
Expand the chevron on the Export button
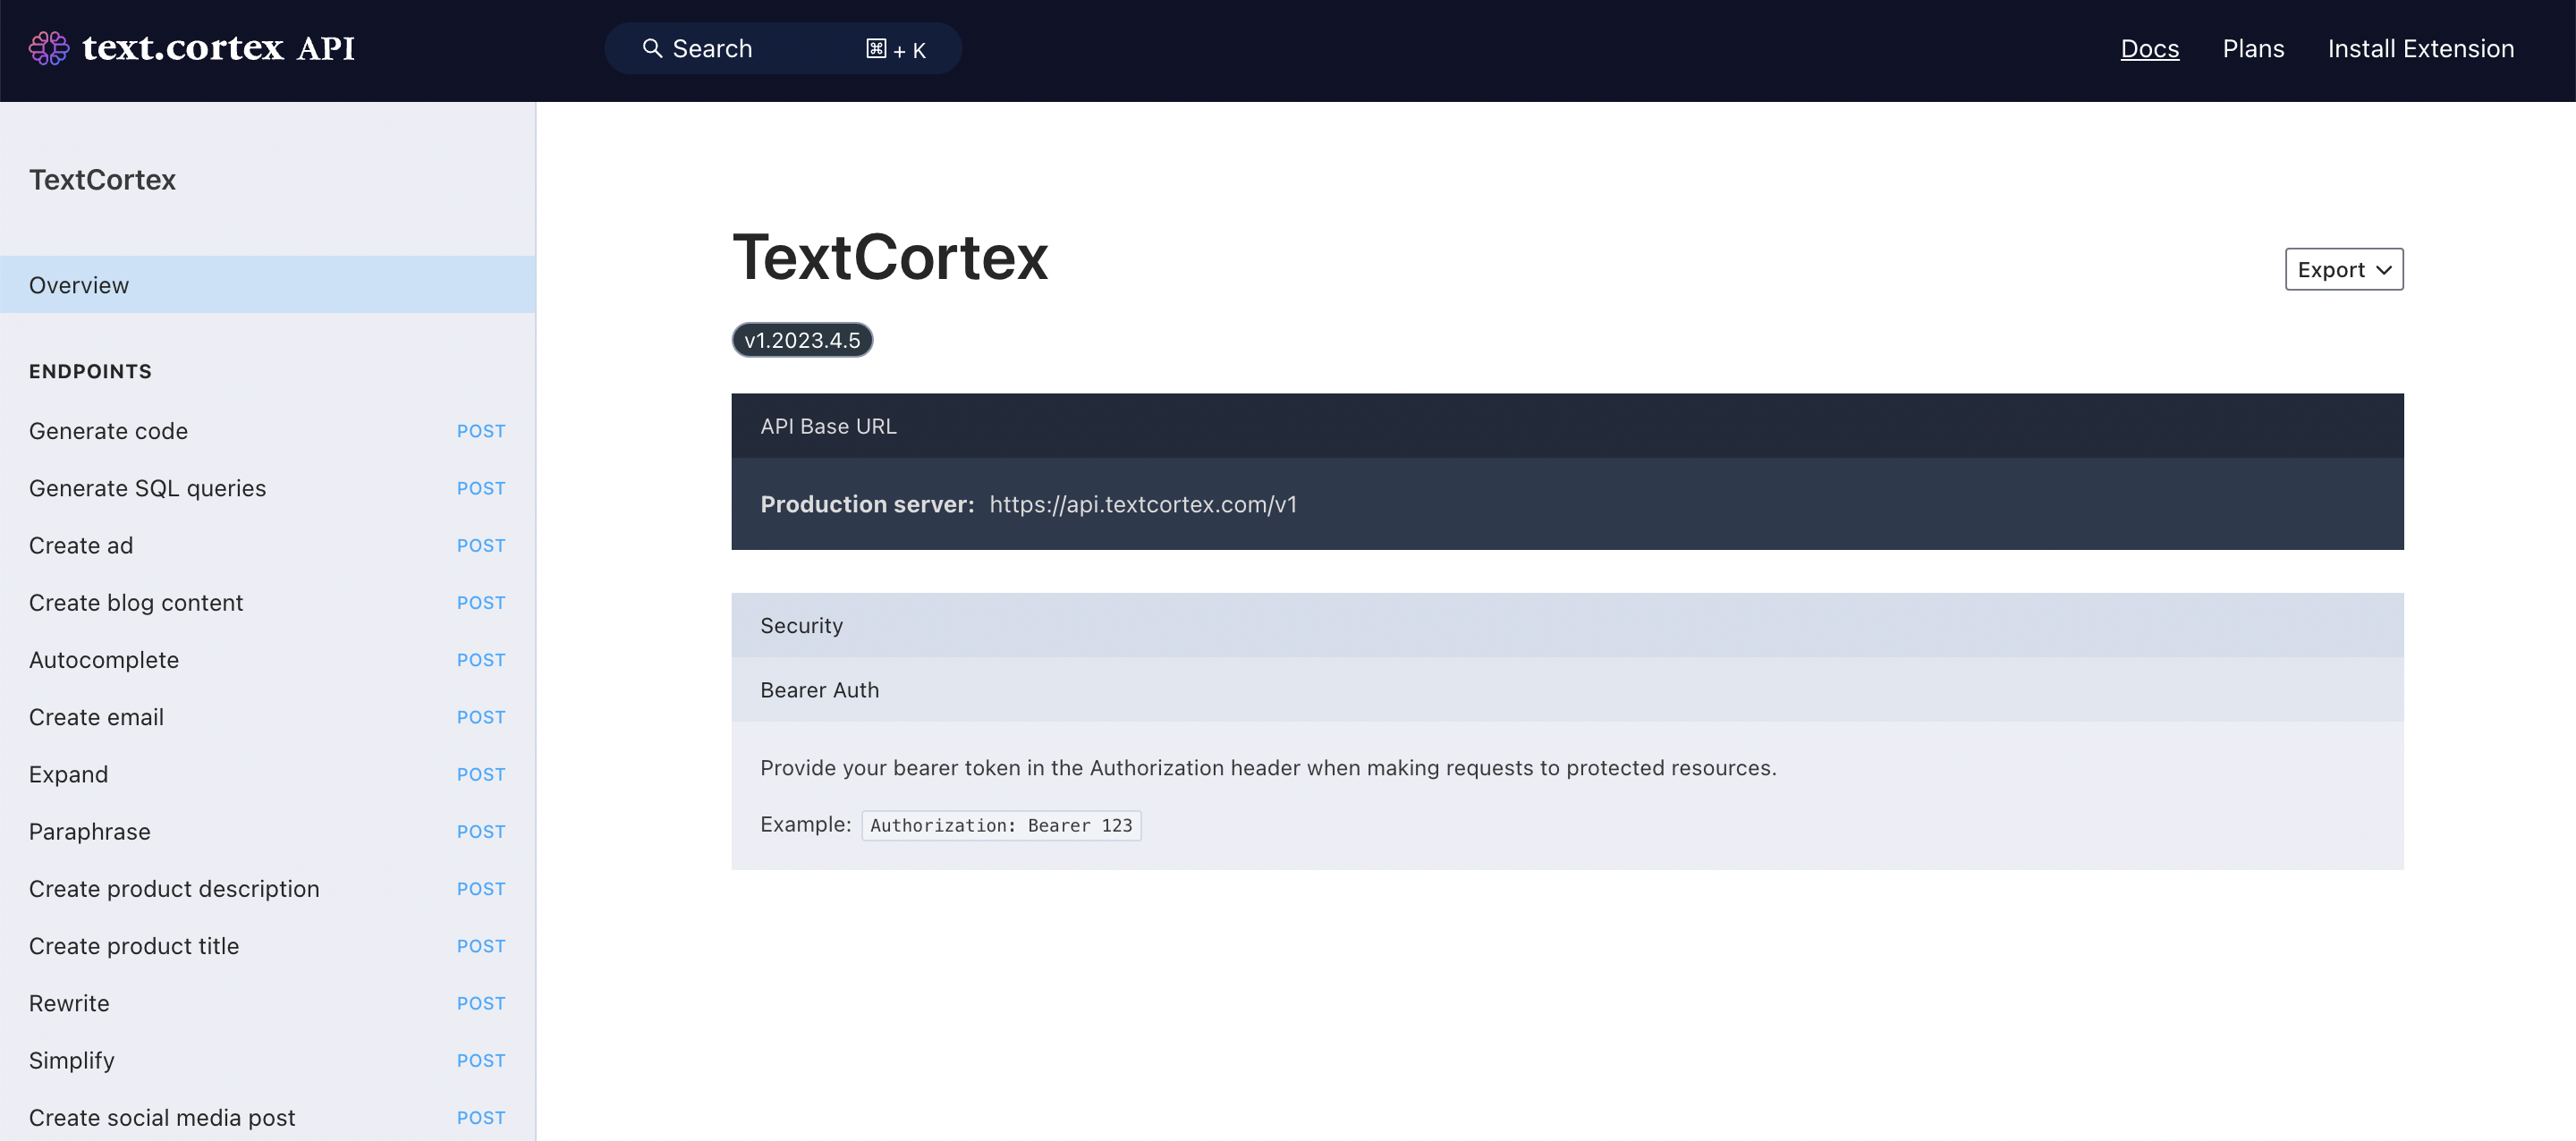2383,269
